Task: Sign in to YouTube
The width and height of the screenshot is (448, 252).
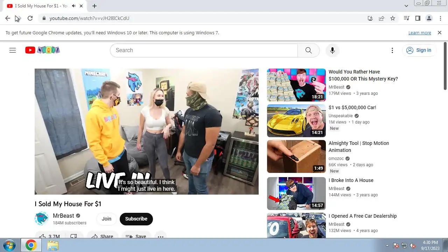Action: [x=419, y=50]
